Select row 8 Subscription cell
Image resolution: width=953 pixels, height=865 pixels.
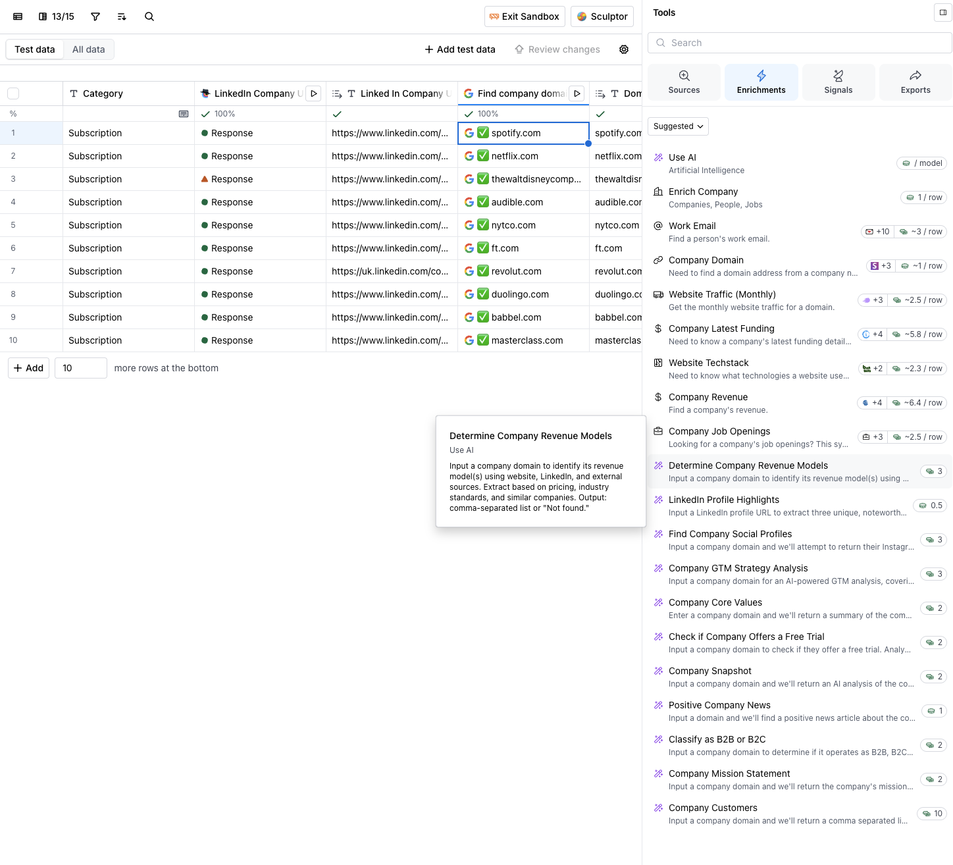coord(129,294)
